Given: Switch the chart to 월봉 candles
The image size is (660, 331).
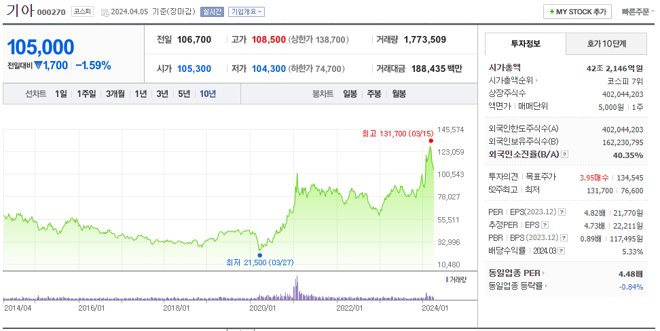Looking at the screenshot, I should pos(399,94).
